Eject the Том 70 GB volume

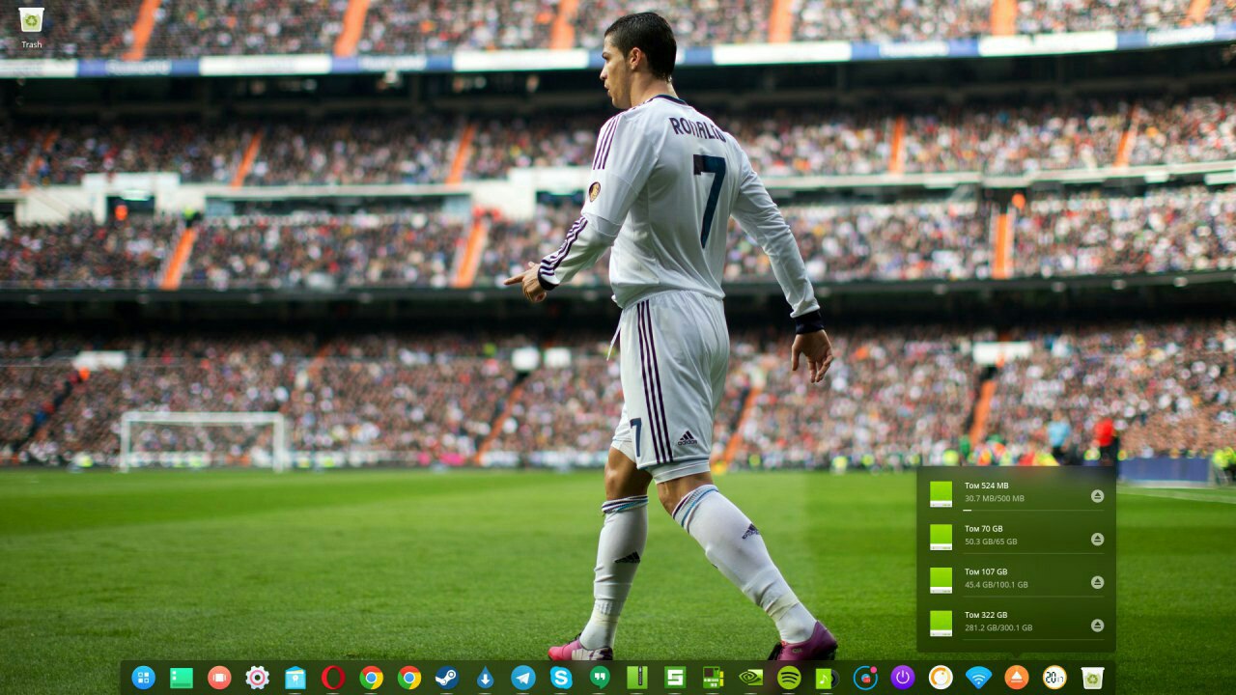1097,539
